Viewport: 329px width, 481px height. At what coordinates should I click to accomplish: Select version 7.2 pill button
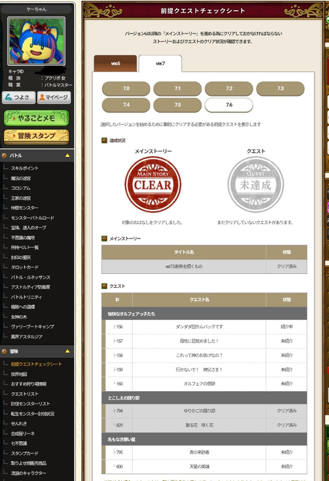coord(229,88)
